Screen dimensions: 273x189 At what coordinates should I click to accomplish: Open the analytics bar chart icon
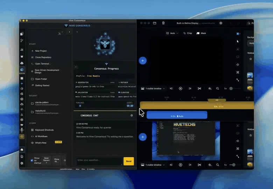22,50
